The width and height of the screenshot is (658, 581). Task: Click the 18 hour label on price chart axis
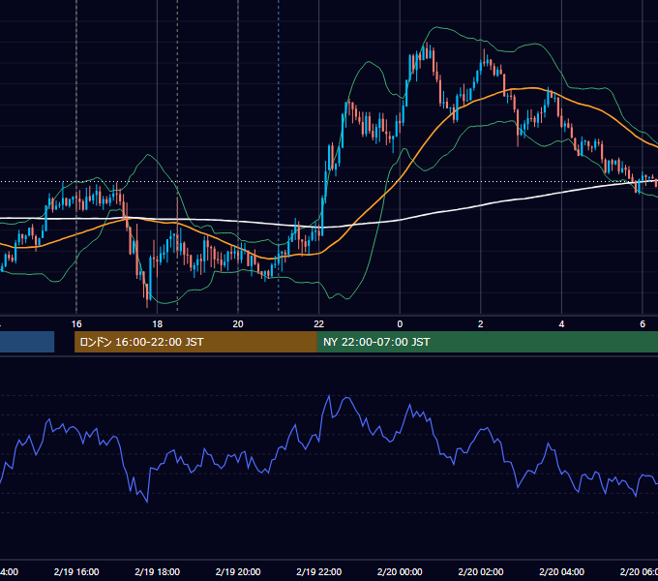pos(157,324)
